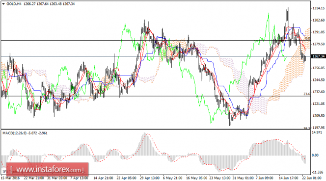
Task: Select the OHLC values 1266.27 1267.64 1263.48 1267.34
Action: point(49,4)
